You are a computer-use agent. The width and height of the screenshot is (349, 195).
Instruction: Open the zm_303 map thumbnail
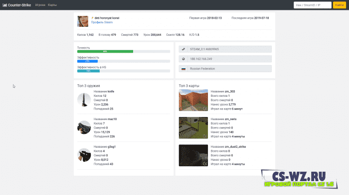click(x=193, y=100)
